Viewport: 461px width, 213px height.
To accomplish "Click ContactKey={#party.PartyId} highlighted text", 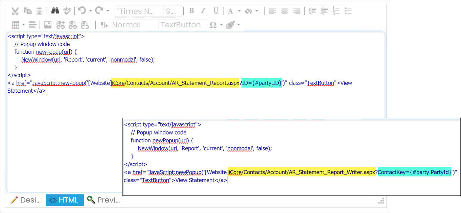I will tap(415, 172).
